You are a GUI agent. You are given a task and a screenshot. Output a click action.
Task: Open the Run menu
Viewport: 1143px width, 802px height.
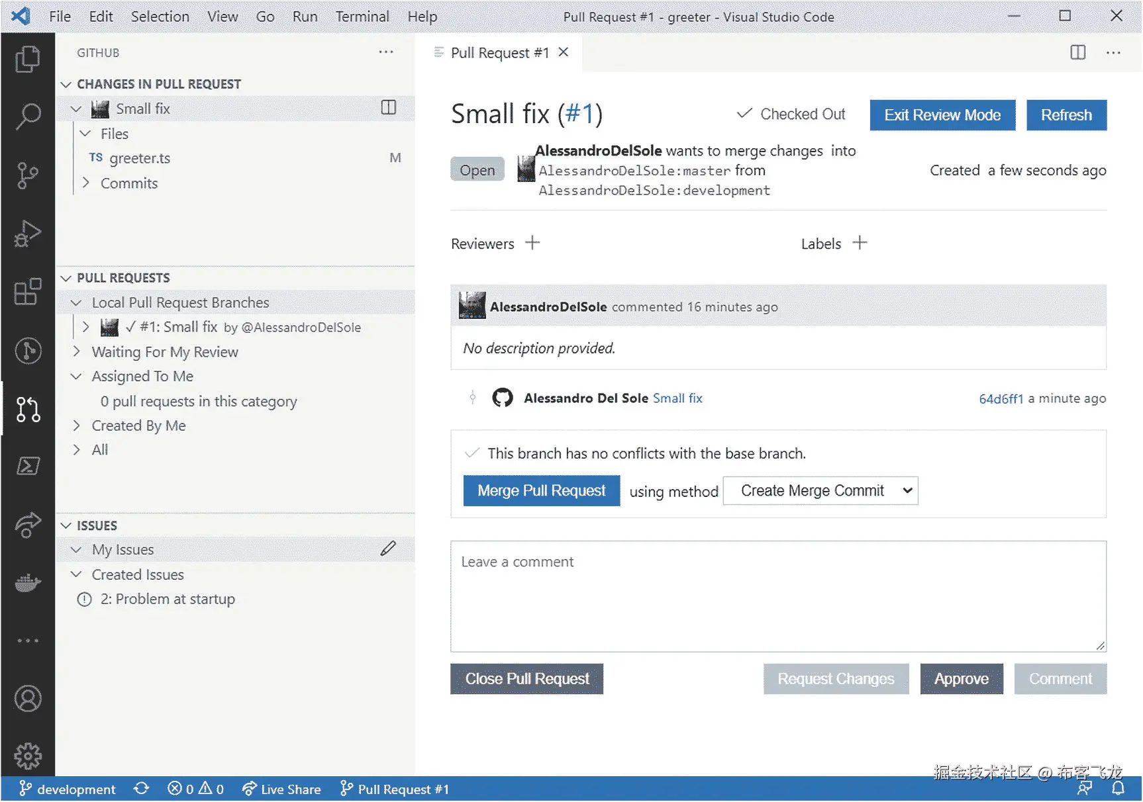[305, 17]
